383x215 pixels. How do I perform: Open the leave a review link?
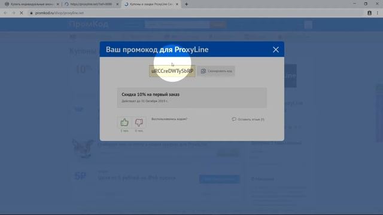click(x=248, y=119)
